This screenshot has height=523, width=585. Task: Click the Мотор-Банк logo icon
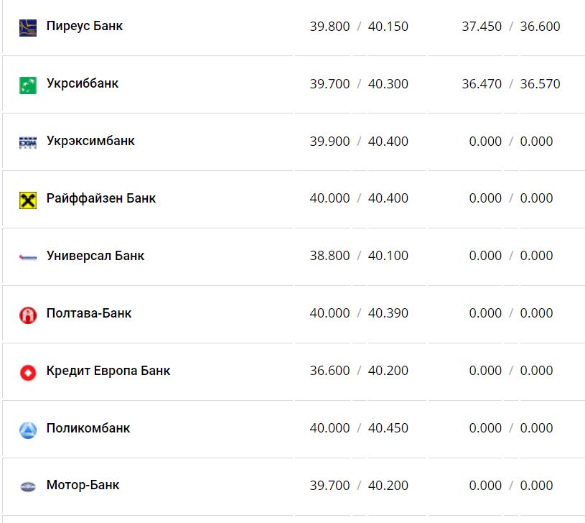click(28, 486)
